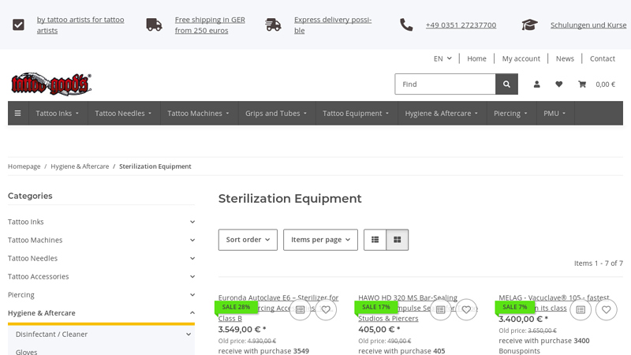This screenshot has width=631, height=355.
Task: Click the Tattoo Goods logo
Action: click(51, 84)
